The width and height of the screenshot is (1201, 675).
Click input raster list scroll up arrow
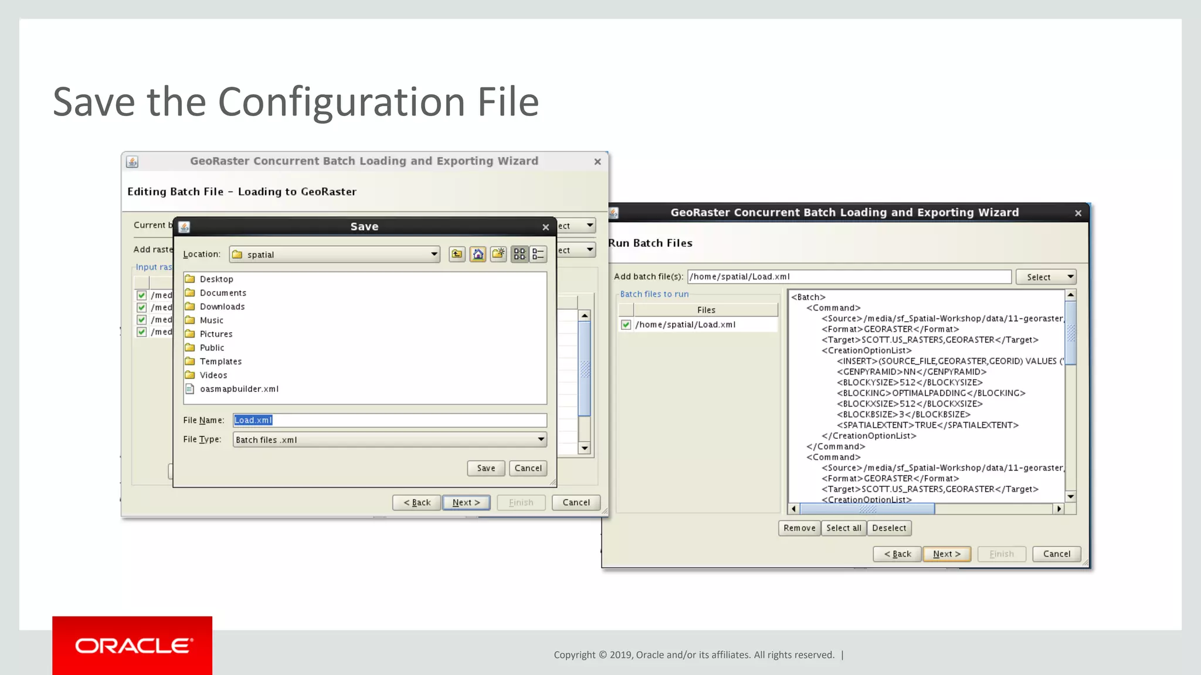coord(584,315)
